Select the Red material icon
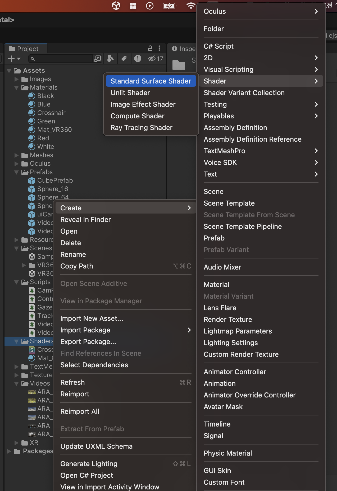 tap(32, 138)
